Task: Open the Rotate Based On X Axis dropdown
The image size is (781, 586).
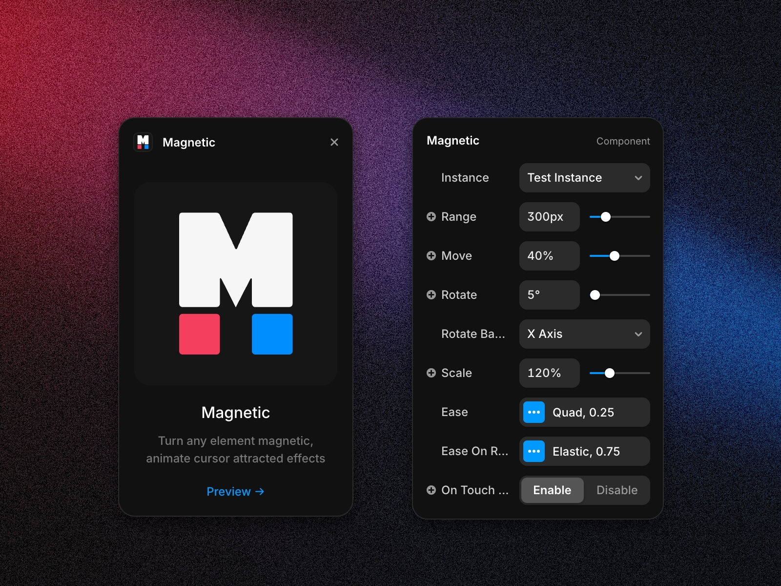Action: (584, 334)
